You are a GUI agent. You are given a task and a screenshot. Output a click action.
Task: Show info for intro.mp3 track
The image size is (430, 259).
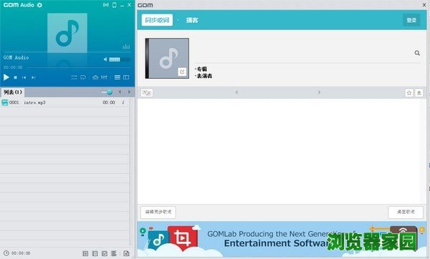point(123,102)
